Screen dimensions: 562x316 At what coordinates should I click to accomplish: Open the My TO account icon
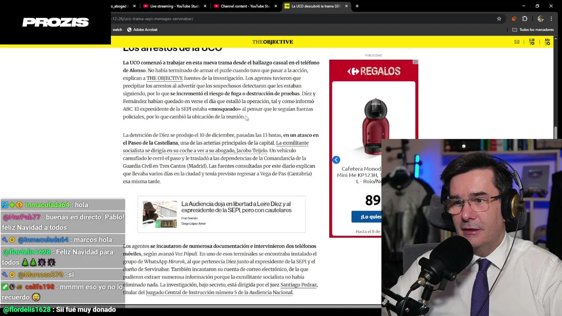[548, 42]
